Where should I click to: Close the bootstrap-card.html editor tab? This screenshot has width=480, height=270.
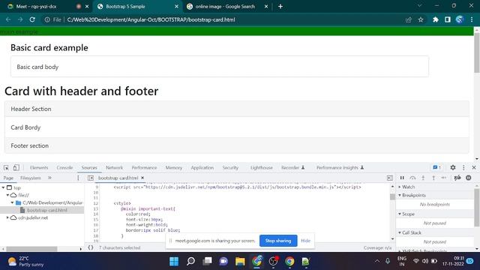coord(142,178)
